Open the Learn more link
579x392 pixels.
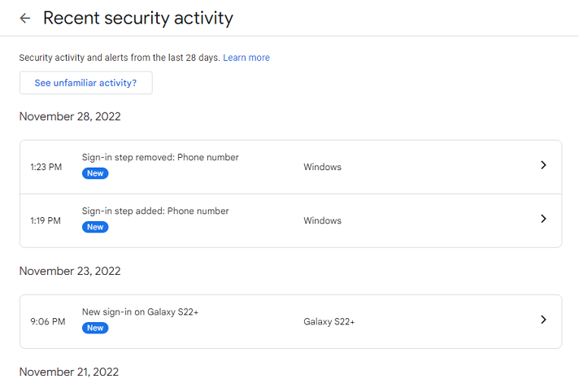[246, 58]
